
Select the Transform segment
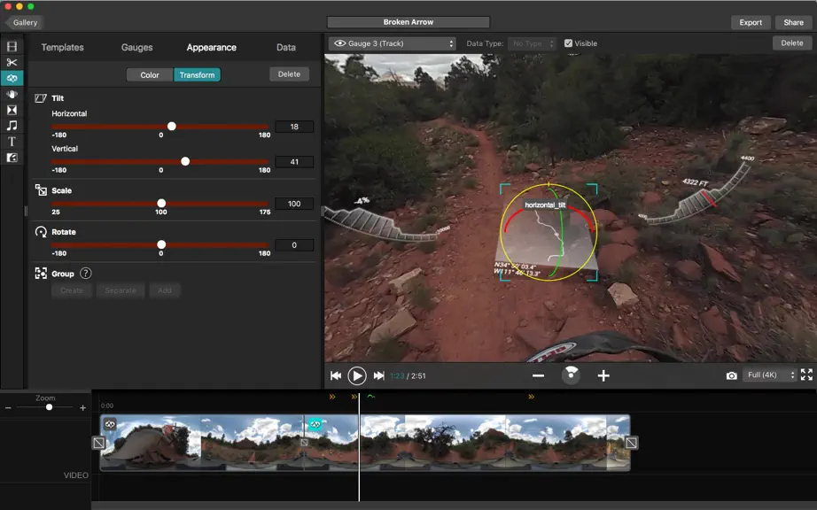197,75
